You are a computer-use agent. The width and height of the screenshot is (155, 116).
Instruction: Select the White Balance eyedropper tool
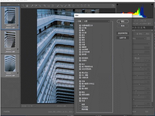(x=32, y=6)
